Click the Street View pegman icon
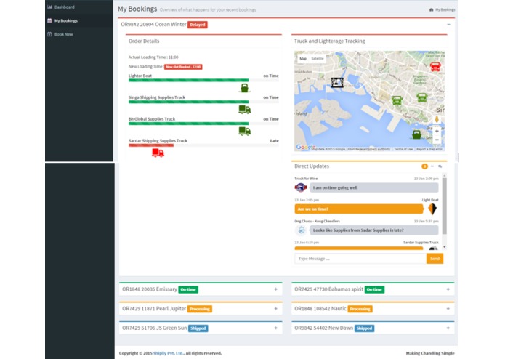Screen dimensions: 505x359 click(437, 119)
